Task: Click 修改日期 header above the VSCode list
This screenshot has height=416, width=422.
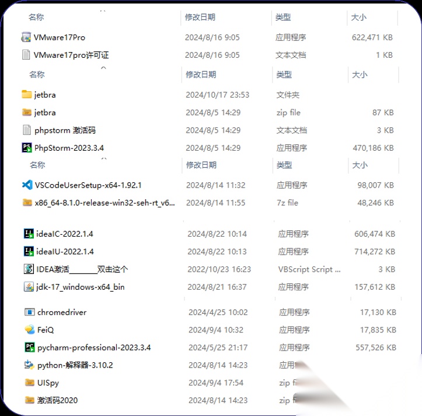Action: click(201, 165)
